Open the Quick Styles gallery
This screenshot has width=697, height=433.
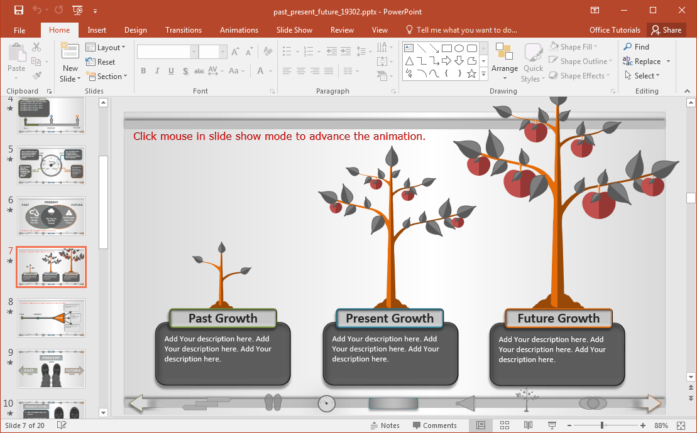click(x=532, y=61)
